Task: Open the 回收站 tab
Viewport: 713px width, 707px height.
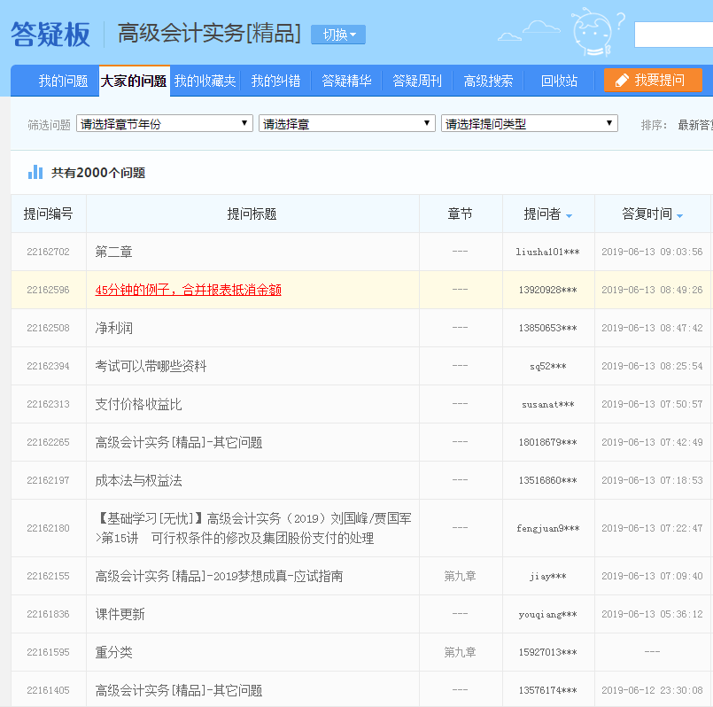Action: coord(559,81)
